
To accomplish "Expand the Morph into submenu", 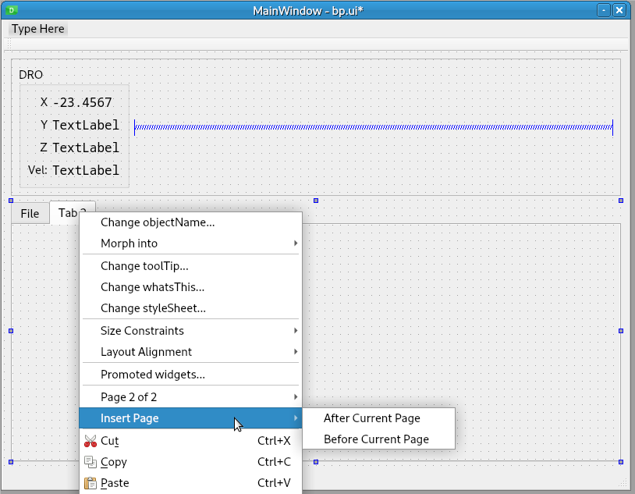I will (x=190, y=243).
